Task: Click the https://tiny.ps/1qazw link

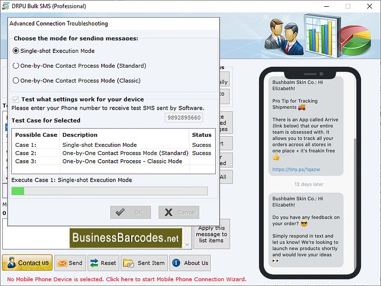Action: point(296,169)
